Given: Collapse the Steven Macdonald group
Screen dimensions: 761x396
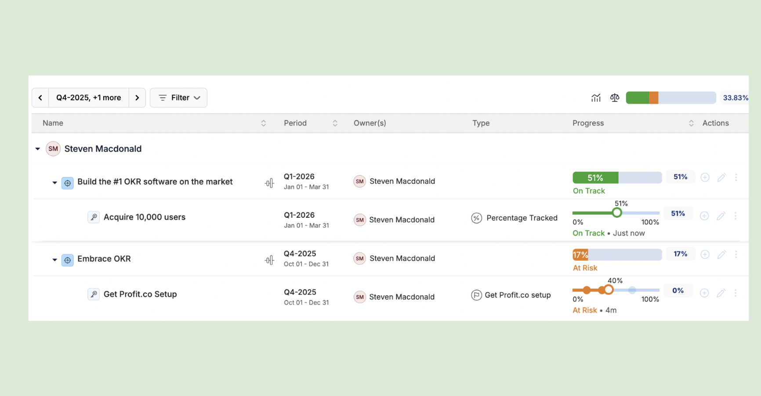Looking at the screenshot, I should pyautogui.click(x=37, y=148).
